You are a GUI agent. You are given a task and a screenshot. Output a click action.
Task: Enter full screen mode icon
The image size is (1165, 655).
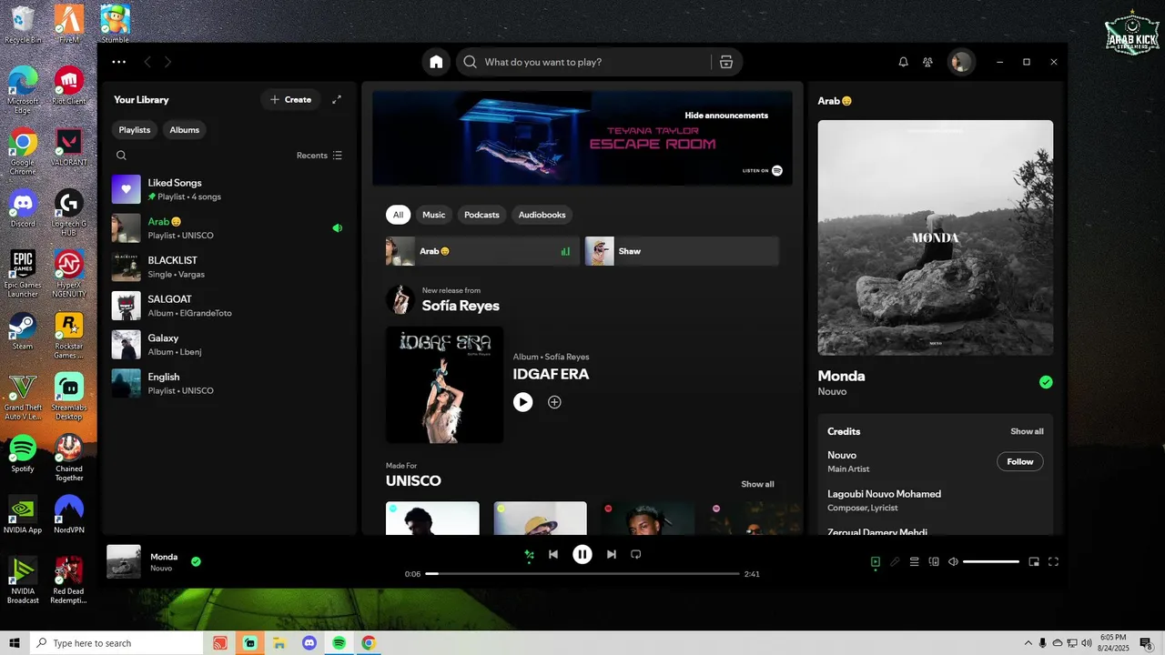pos(1053,561)
